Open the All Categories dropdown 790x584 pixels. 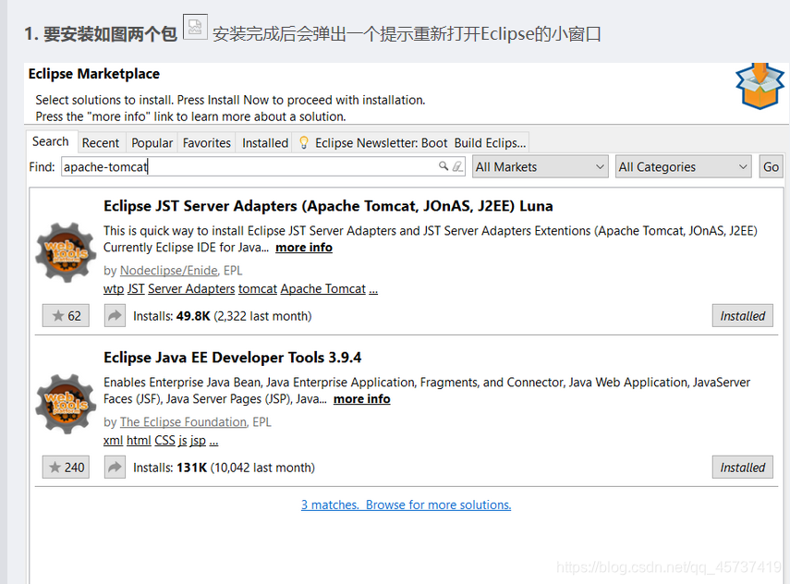(x=683, y=166)
